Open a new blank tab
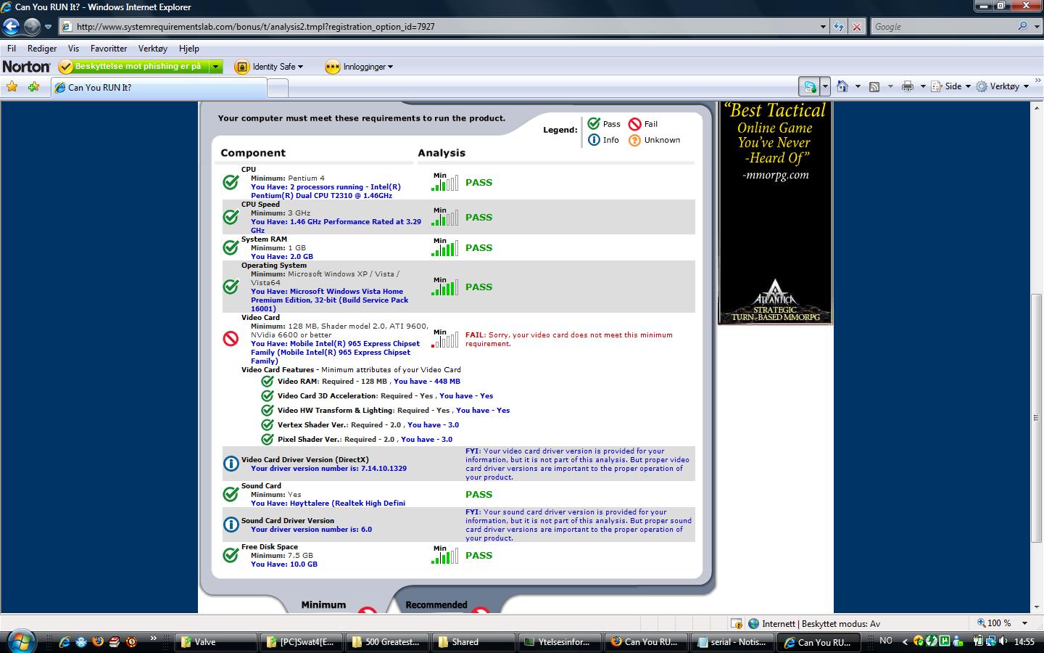 pyautogui.click(x=278, y=89)
